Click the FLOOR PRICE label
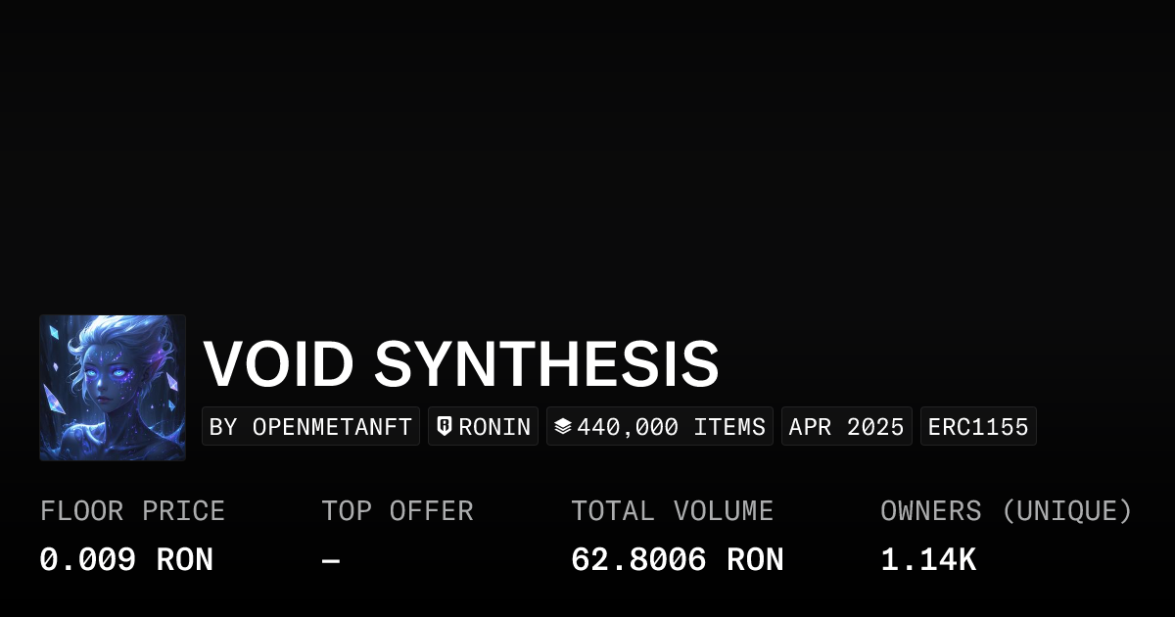The width and height of the screenshot is (1175, 617). [x=132, y=511]
